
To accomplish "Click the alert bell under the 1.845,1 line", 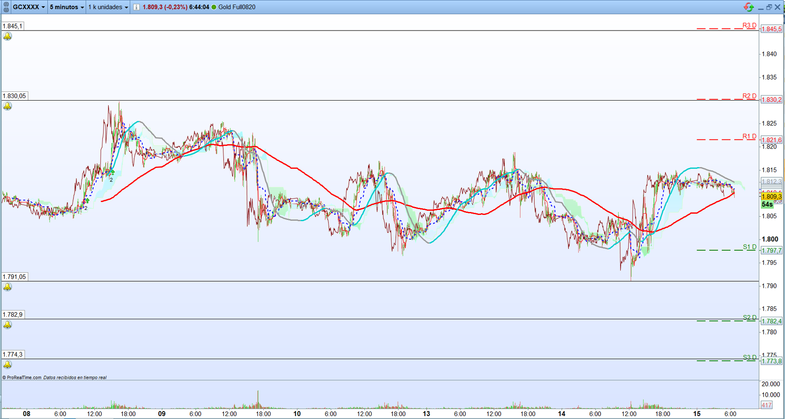I will click(8, 36).
